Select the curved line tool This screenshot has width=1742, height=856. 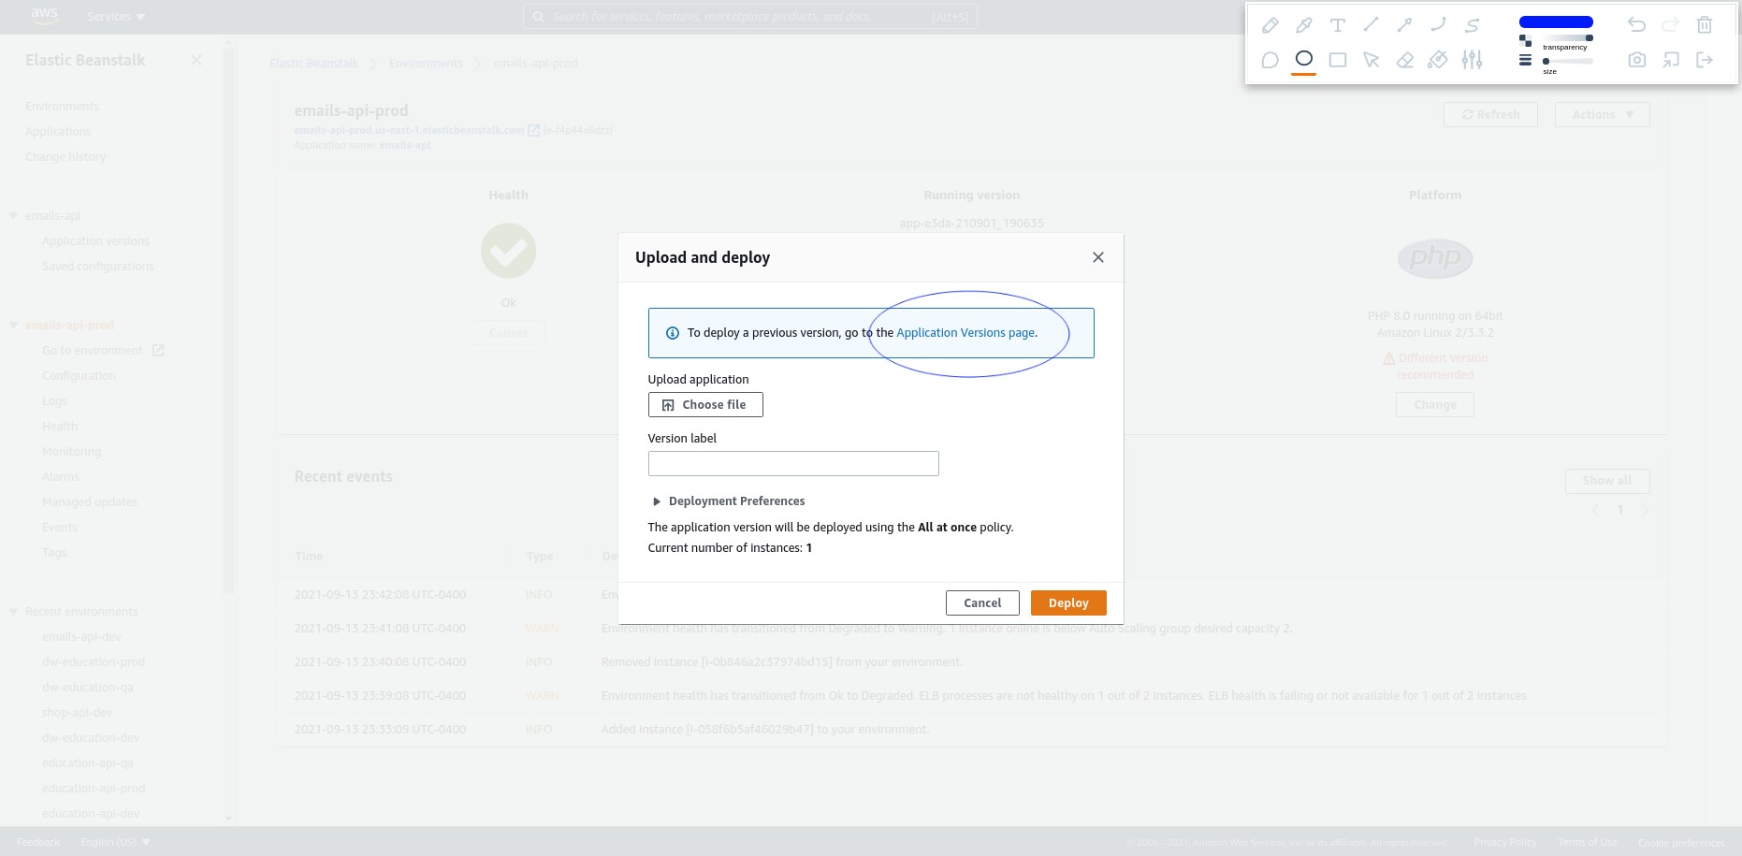pyautogui.click(x=1438, y=25)
